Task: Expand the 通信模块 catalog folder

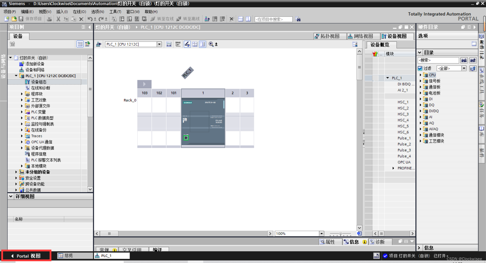Action: coord(420,135)
